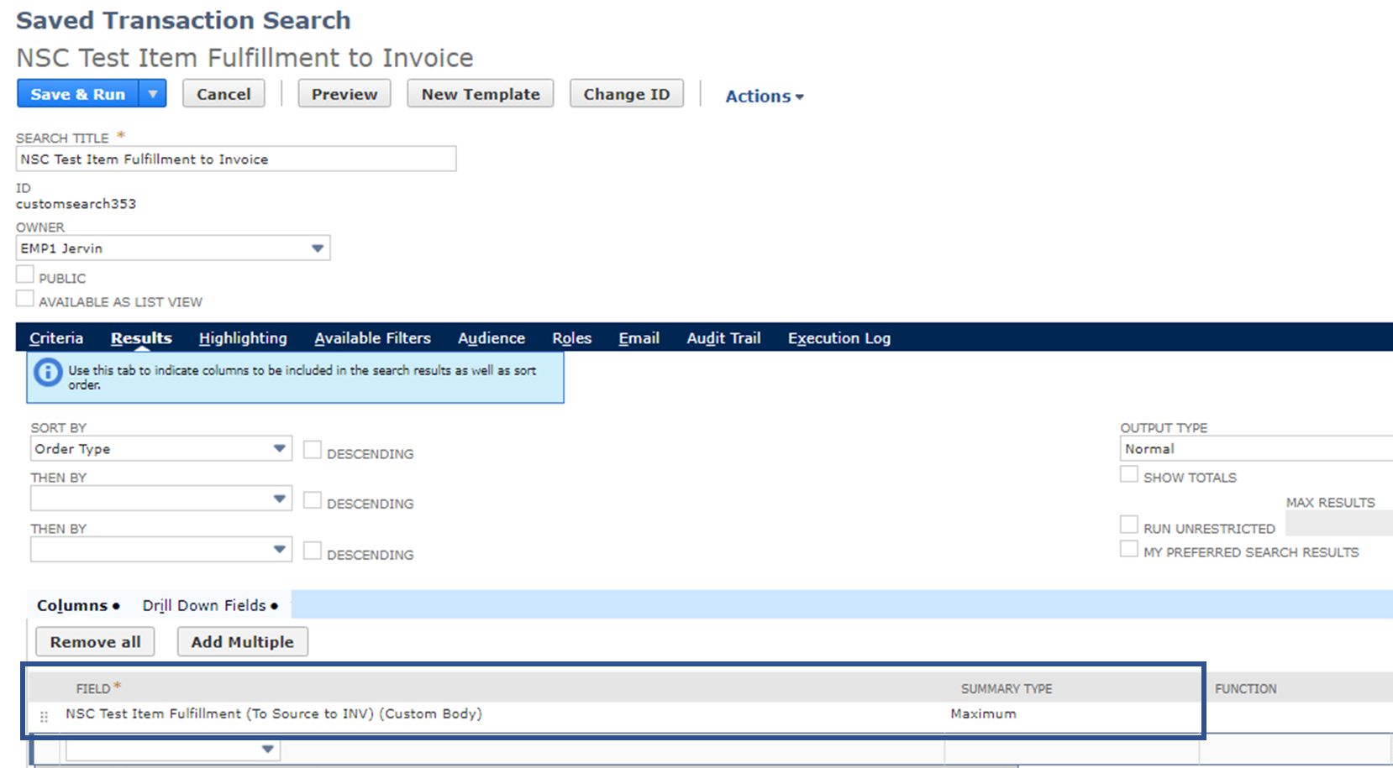Select the NSC Test Item Fulfillment field cell
Viewport: 1393px width, 768px height.
[274, 713]
